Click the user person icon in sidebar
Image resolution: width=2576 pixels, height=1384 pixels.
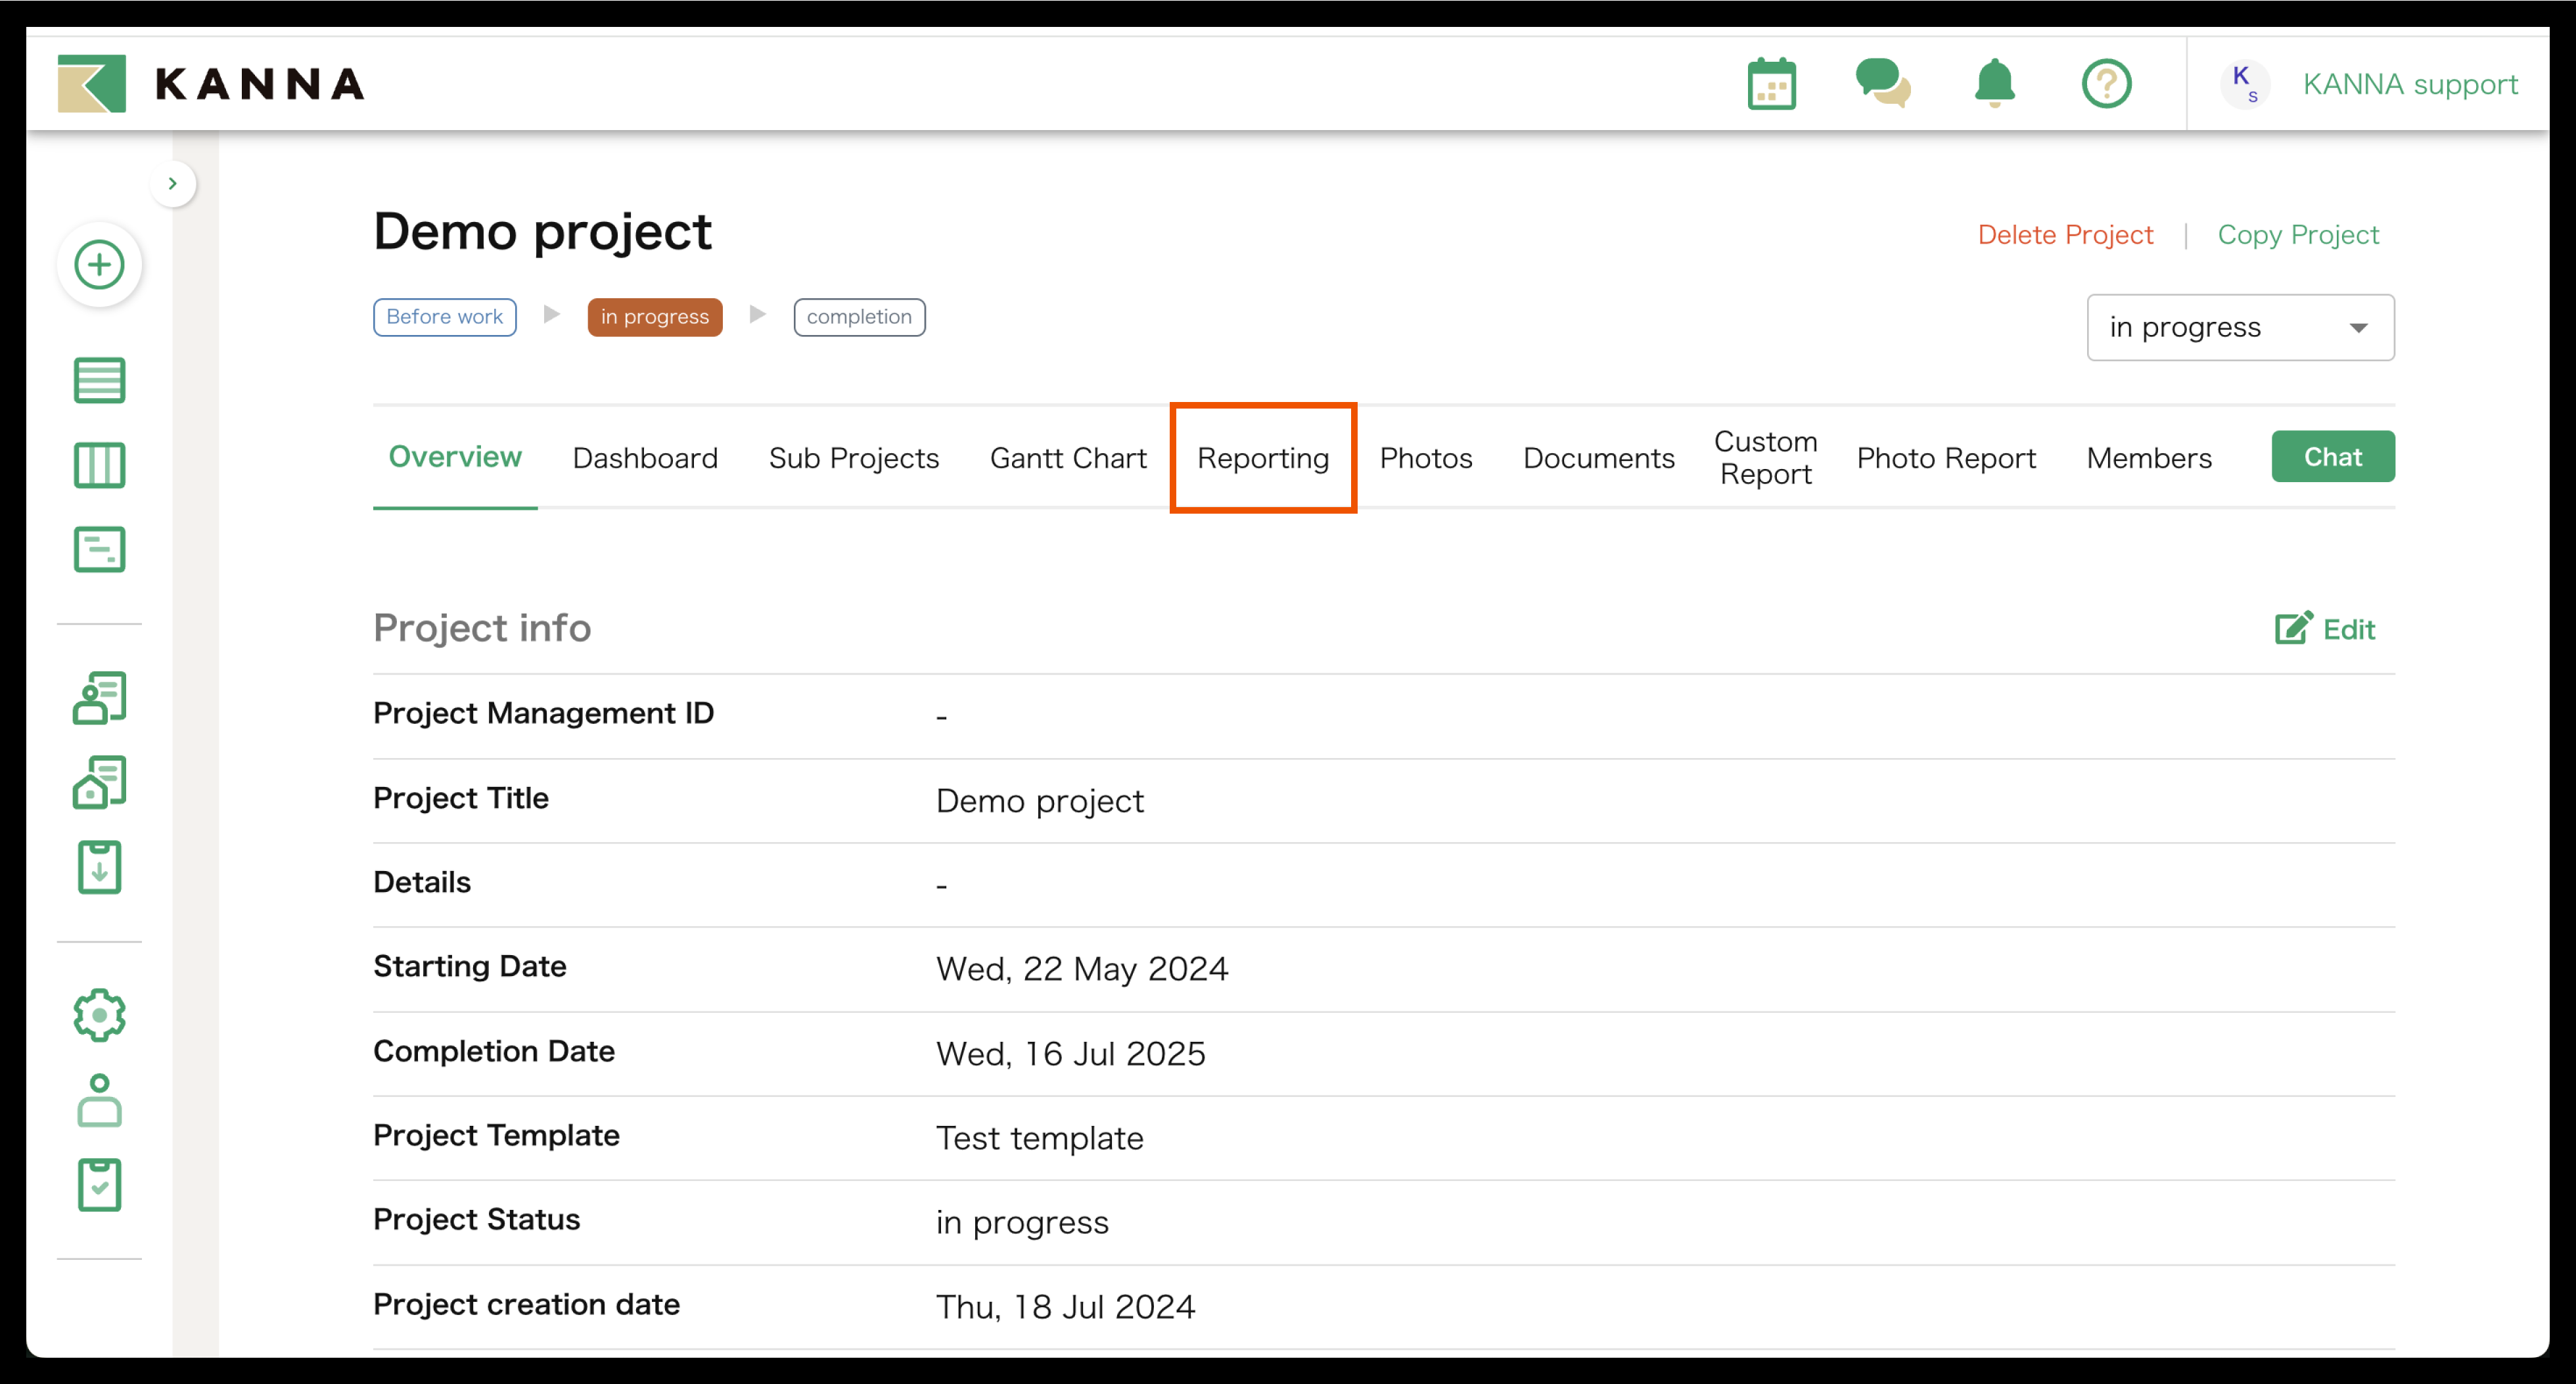[x=99, y=1100]
